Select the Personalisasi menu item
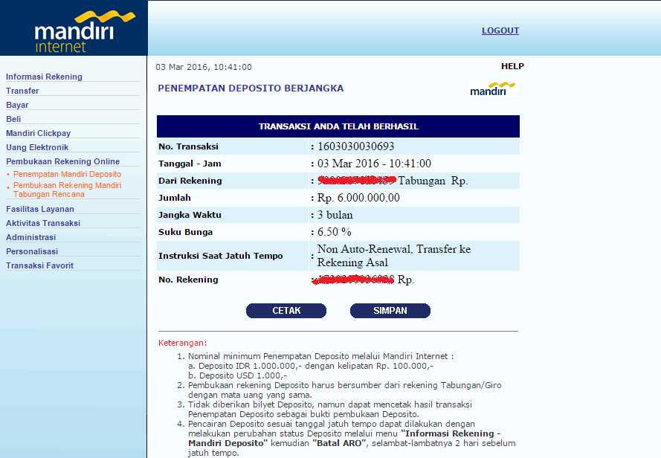This screenshot has height=458, width=661. (x=31, y=251)
